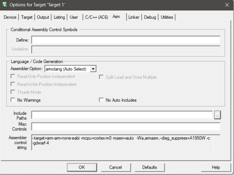Screen dimensions: 234x175
Task: Expand the Assembler Option dropdown arrow
Action: click(93, 69)
